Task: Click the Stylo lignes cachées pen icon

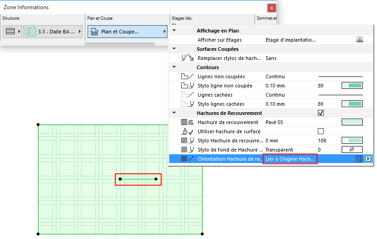Action: pyautogui.click(x=187, y=104)
